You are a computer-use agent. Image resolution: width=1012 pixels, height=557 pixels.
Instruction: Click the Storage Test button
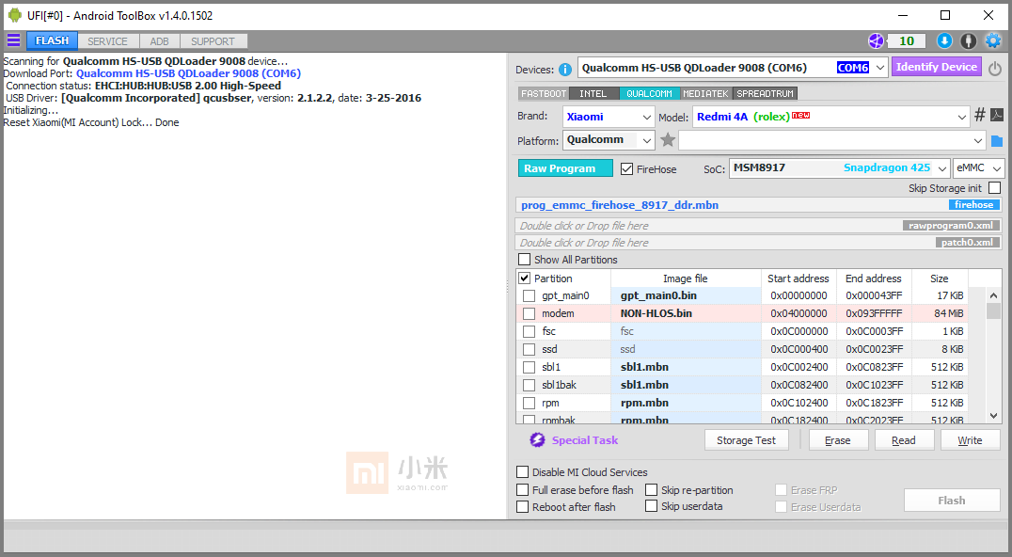coord(746,440)
